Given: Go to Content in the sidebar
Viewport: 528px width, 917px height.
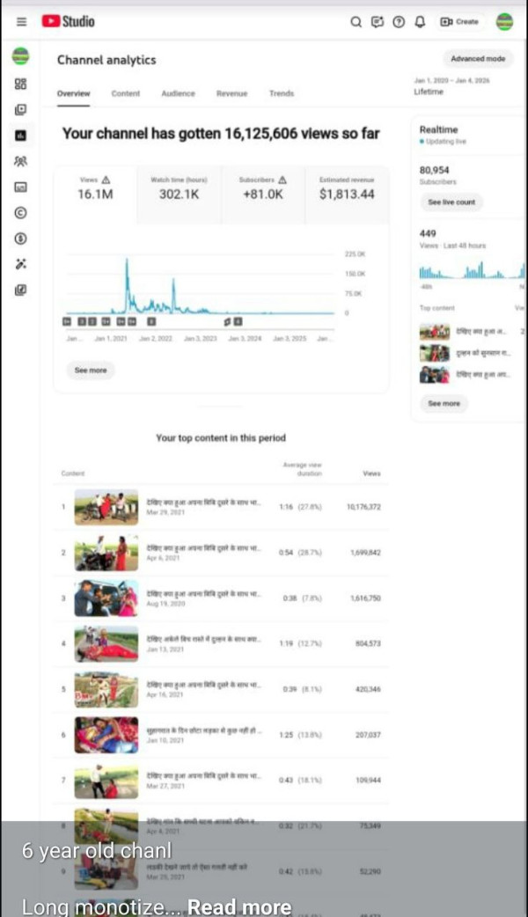Looking at the screenshot, I should [x=20, y=109].
